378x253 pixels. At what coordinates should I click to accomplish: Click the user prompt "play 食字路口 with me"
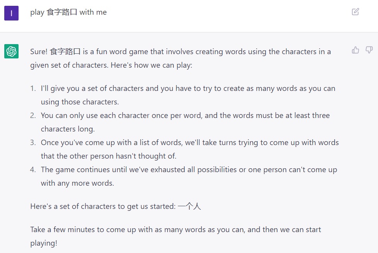click(x=68, y=12)
